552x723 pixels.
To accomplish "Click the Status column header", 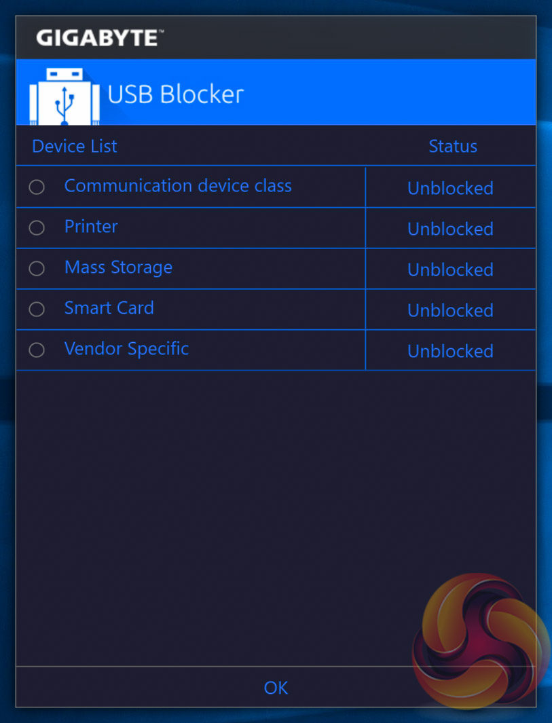I will coord(453,147).
